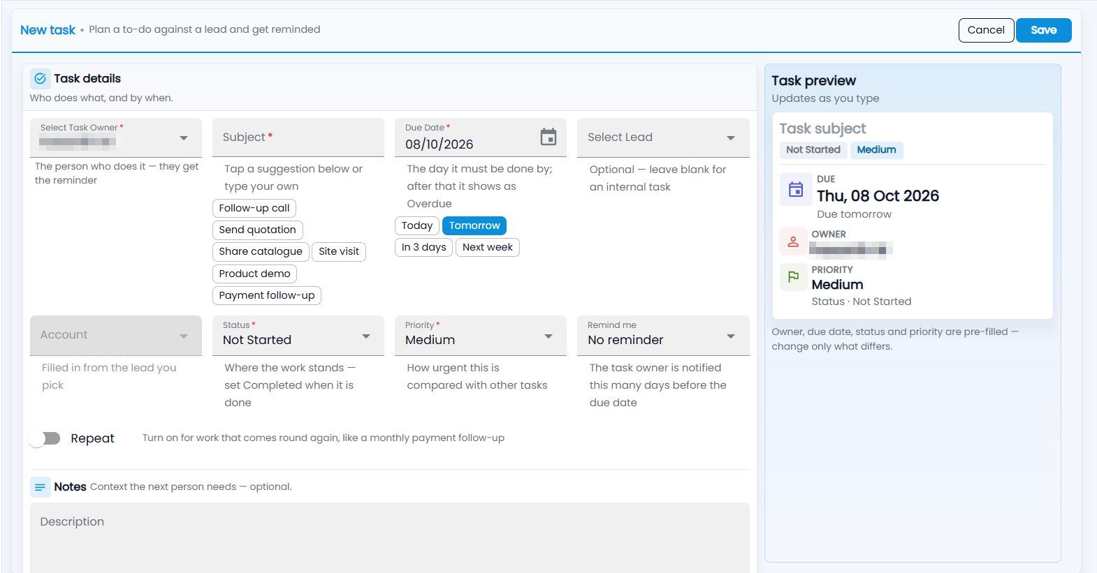Toggle the Repeat switch on

pos(45,438)
